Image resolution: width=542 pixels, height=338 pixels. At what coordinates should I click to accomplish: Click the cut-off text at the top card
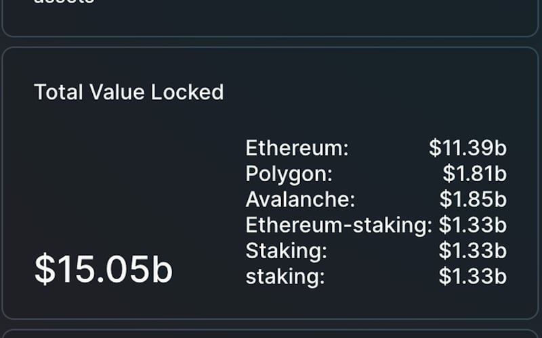(64, 3)
